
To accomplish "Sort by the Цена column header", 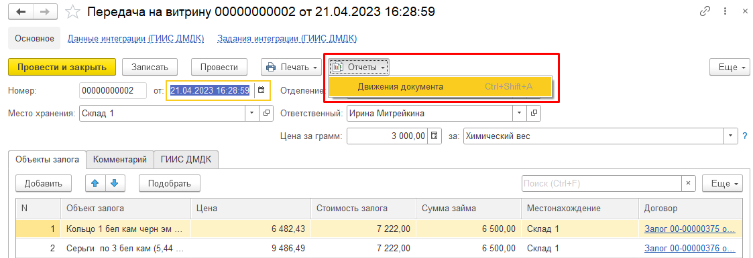I will point(251,209).
